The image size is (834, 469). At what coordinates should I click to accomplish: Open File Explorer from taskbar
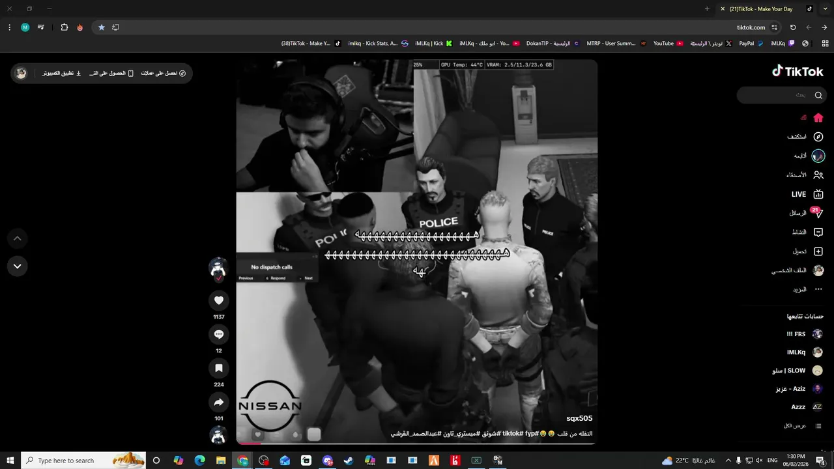point(221,461)
